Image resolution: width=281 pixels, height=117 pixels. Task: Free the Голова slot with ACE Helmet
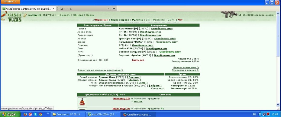[x=162, y=29]
